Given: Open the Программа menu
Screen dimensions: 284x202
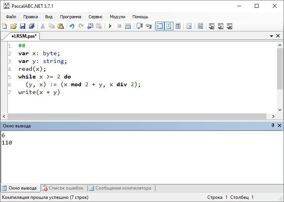Looking at the screenshot, I should coord(71,17).
